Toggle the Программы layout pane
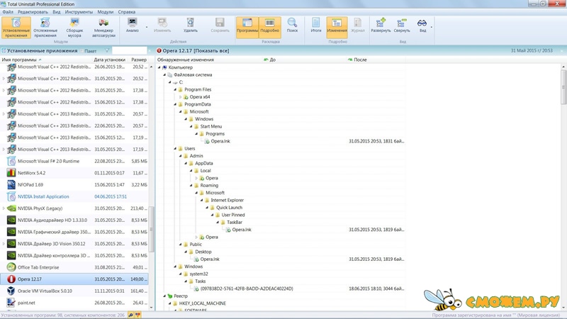The width and height of the screenshot is (567, 319). pyautogui.click(x=247, y=27)
